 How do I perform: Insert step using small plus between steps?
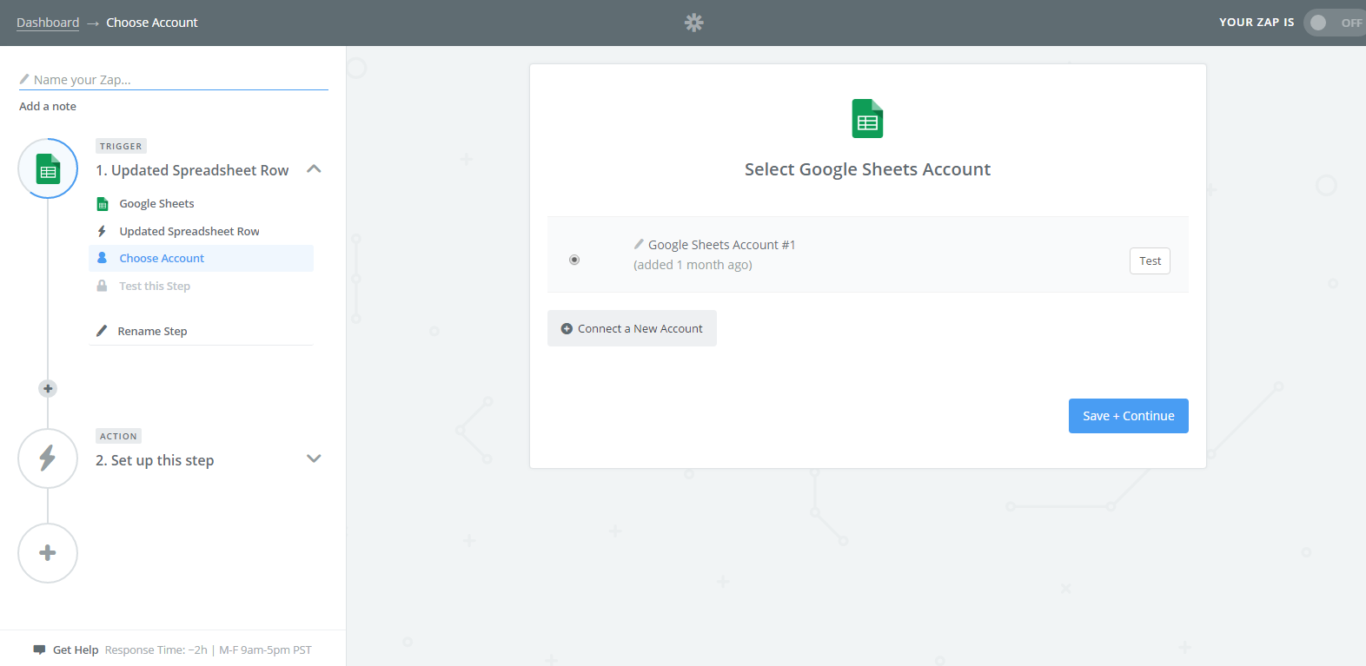pos(48,388)
